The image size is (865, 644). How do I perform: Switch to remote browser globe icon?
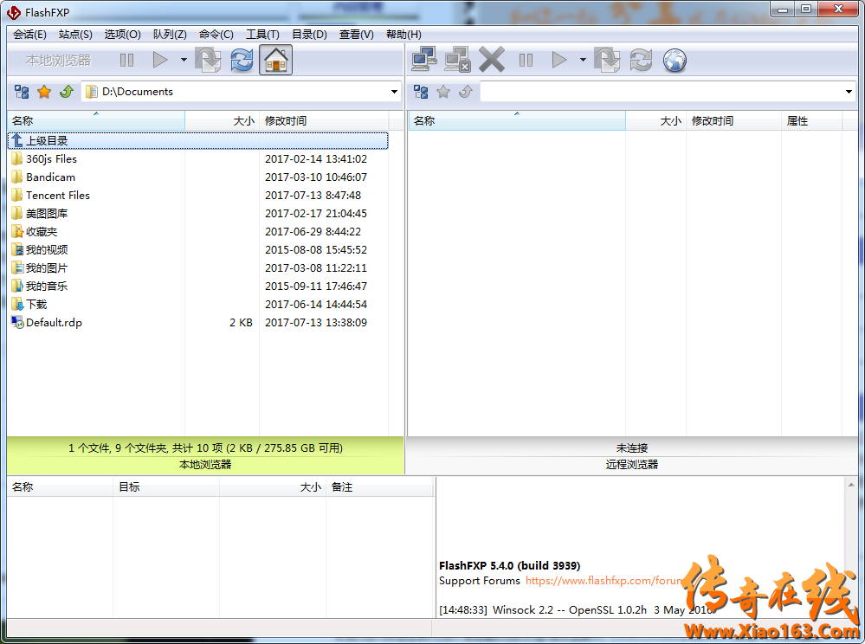(675, 60)
